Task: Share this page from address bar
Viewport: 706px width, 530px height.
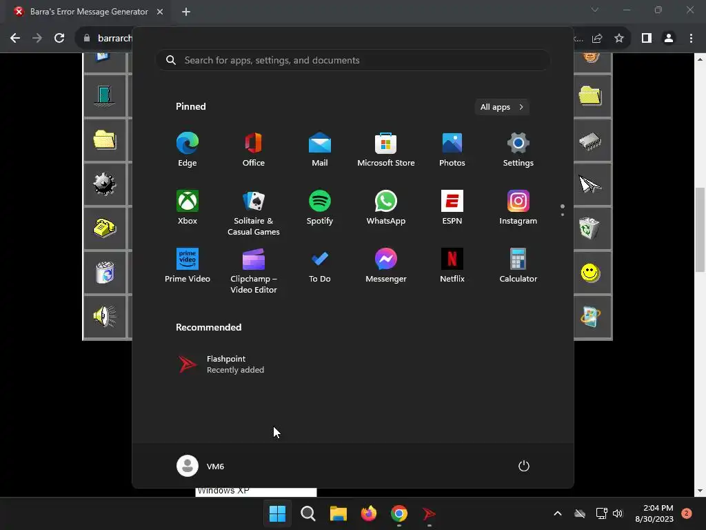Action: 597,39
